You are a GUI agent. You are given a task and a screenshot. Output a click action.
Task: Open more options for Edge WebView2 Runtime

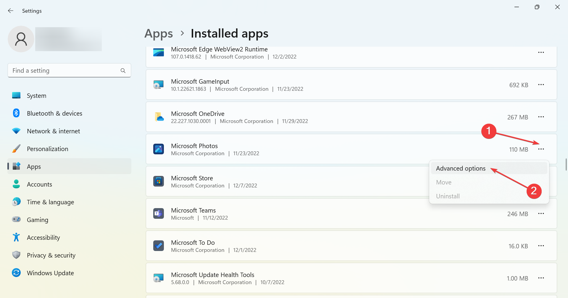pyautogui.click(x=541, y=52)
